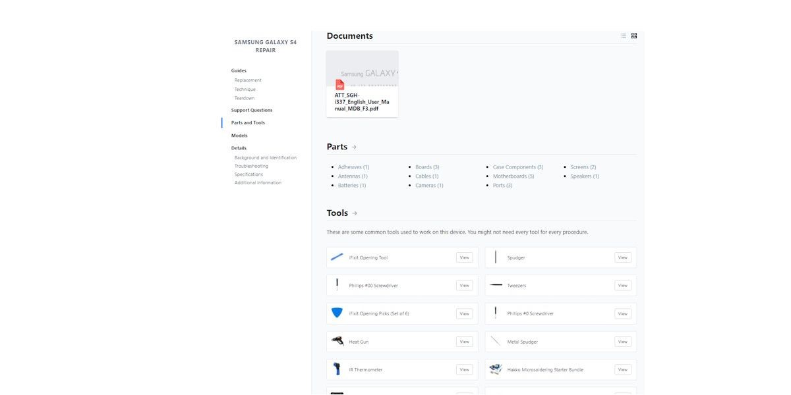Viewport: 791px width, 395px height.
Task: View the Metal Spudger tool
Action: [x=623, y=342]
